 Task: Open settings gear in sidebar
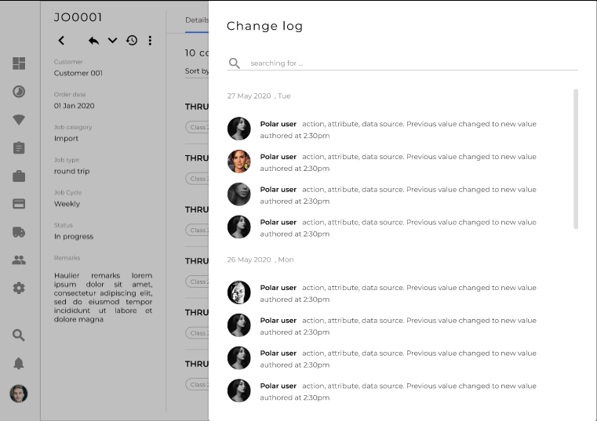[19, 288]
